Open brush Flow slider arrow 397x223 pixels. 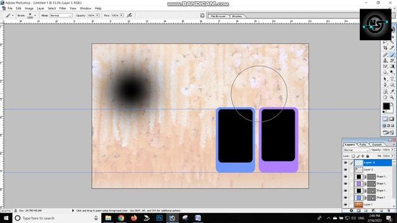(x=122, y=15)
